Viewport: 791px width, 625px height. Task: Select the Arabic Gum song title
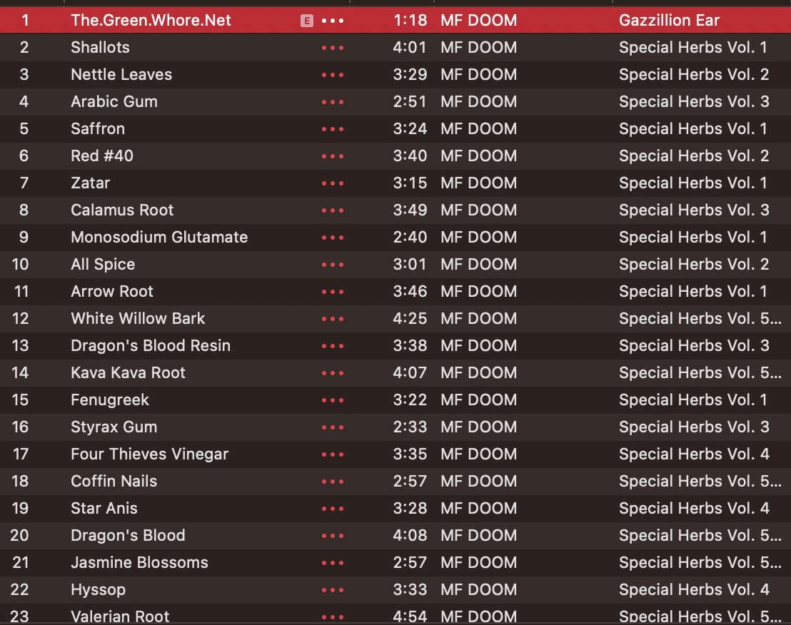114,102
